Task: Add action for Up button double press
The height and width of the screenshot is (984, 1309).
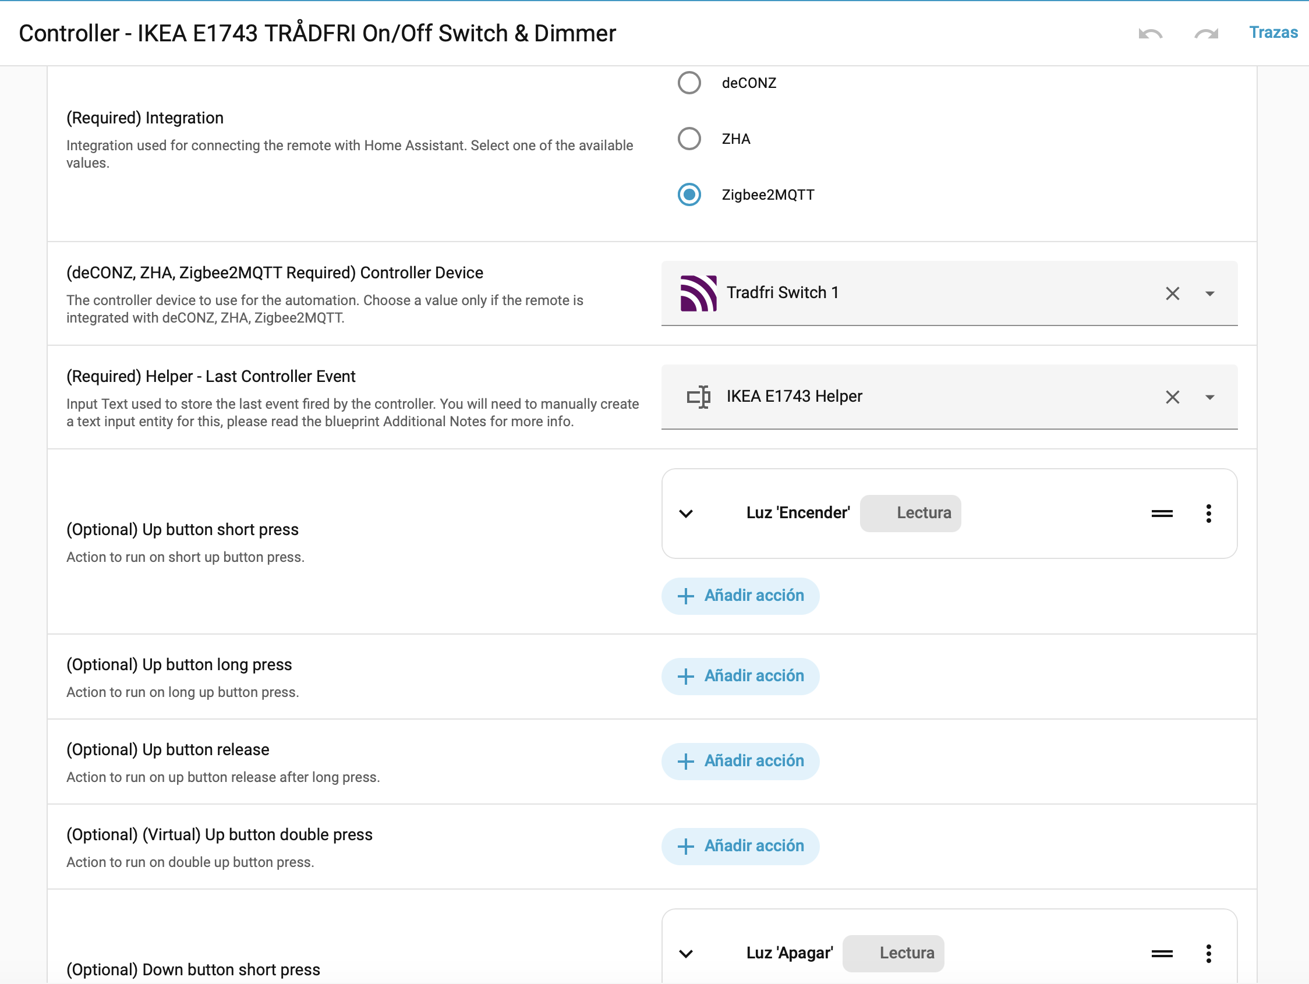Action: coord(740,846)
